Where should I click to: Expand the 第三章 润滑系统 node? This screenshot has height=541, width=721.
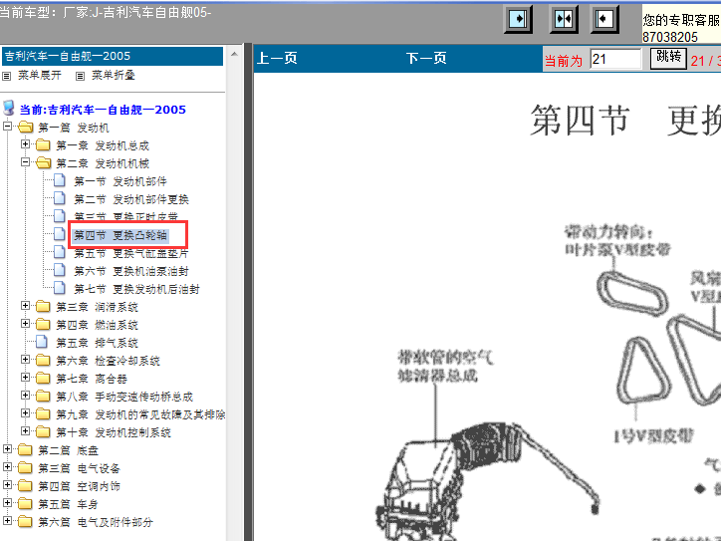click(x=25, y=306)
